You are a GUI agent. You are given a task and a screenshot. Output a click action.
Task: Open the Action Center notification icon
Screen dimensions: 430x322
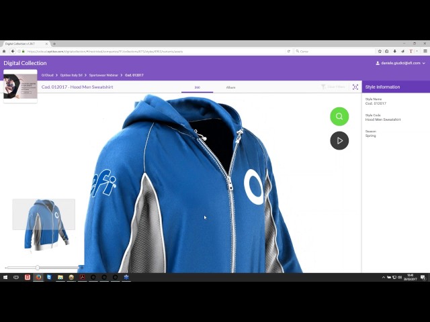click(x=423, y=277)
